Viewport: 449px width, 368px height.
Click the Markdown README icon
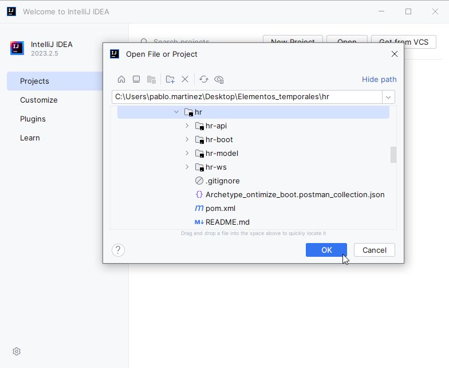coord(199,222)
